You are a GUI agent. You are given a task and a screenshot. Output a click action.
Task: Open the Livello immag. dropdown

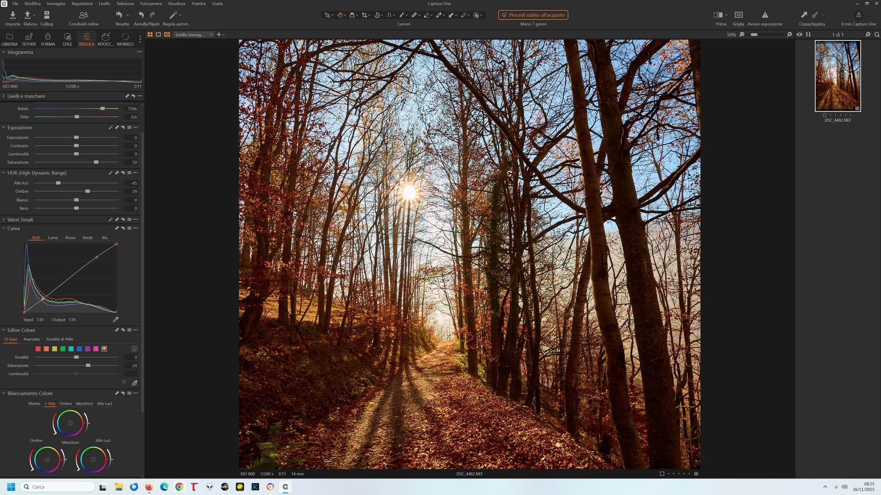pos(194,34)
